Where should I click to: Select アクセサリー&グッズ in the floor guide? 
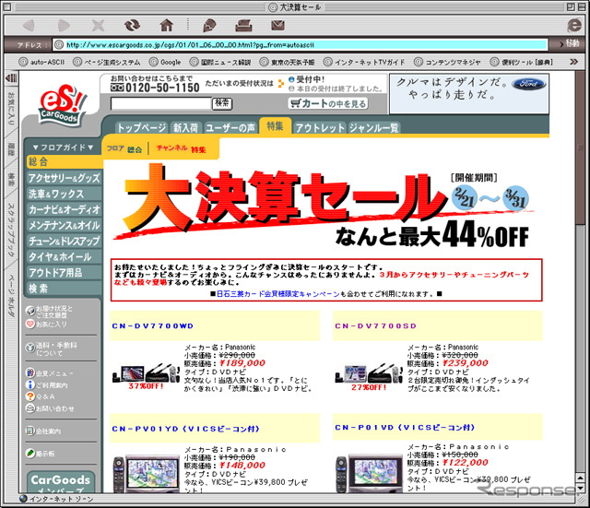click(x=65, y=178)
